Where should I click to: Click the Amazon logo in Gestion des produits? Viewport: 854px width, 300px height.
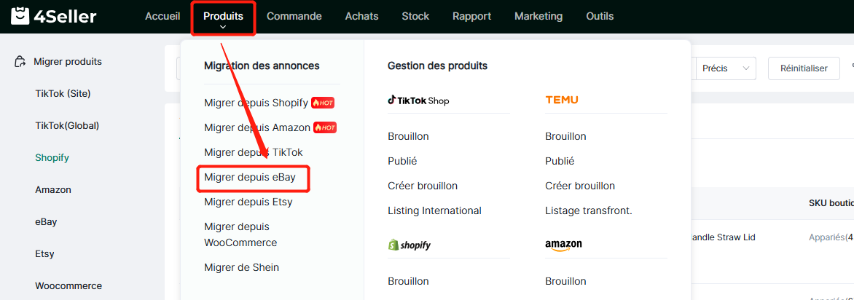[563, 245]
